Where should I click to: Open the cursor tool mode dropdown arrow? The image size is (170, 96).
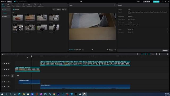4,54
